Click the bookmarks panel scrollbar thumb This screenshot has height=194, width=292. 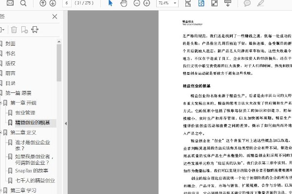click(59, 63)
